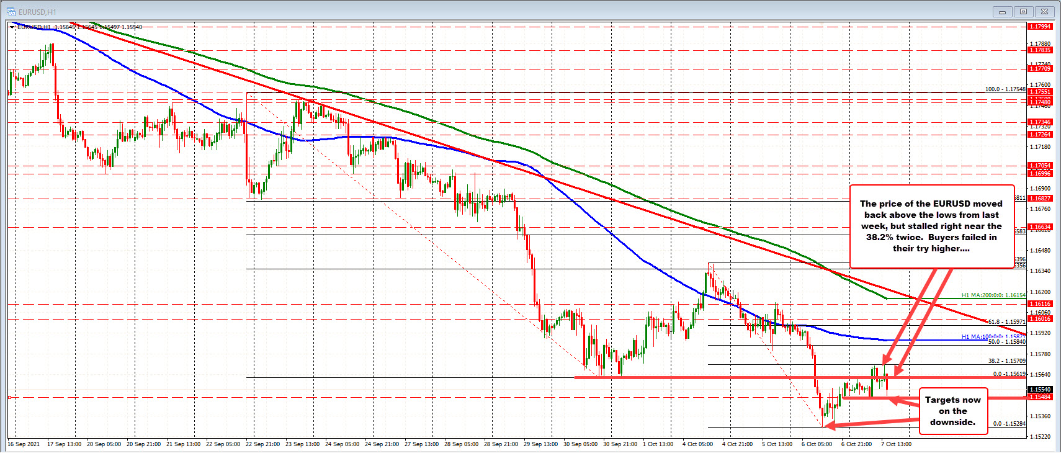Minimize the EURUSD,H1 chart window
The height and width of the screenshot is (453, 1061).
[1002, 11]
